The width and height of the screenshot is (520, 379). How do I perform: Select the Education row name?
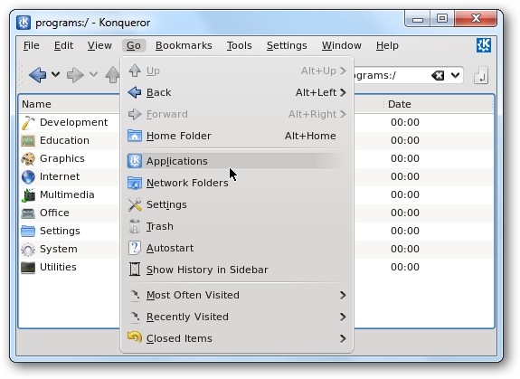(x=64, y=140)
